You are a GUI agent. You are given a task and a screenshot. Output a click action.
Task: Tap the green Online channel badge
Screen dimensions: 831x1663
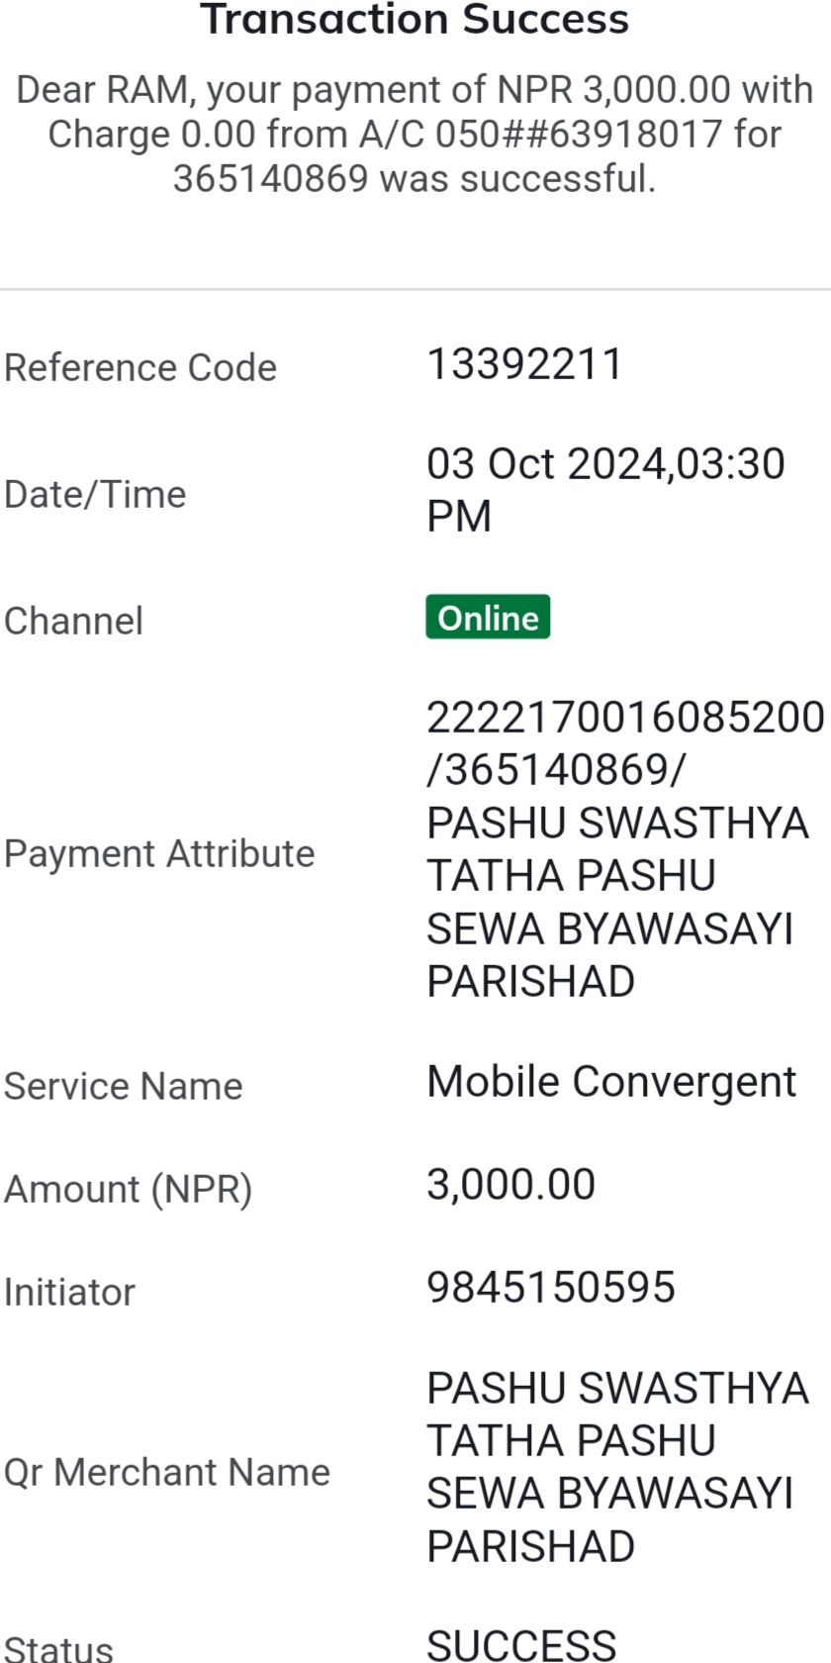coord(488,617)
